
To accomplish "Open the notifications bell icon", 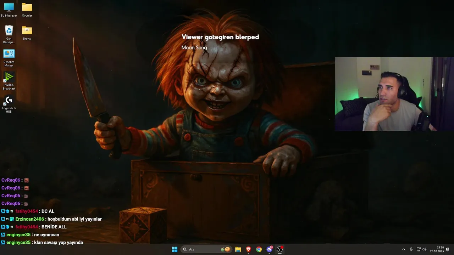I will [448, 249].
